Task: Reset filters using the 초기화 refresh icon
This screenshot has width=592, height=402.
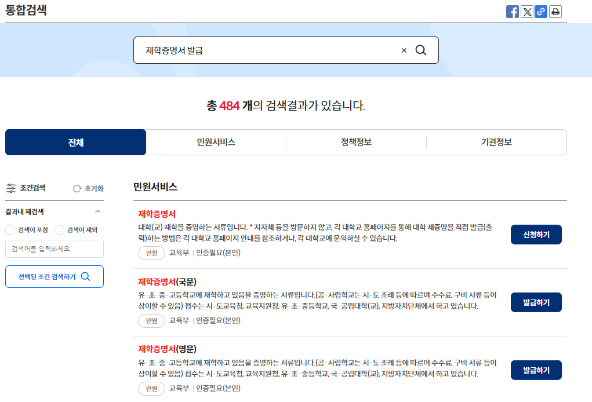Action: pos(76,188)
